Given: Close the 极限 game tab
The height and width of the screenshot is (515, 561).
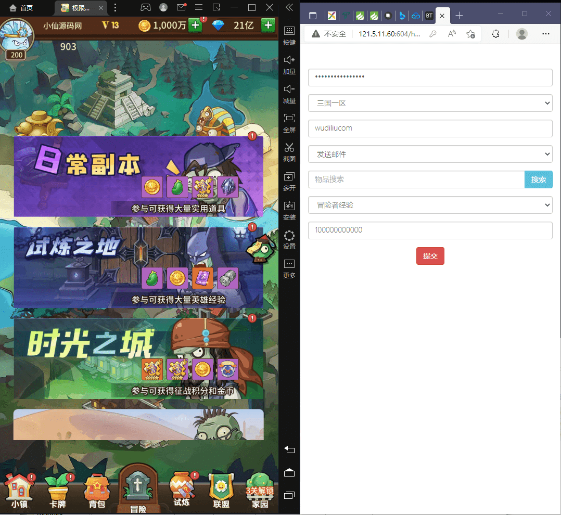Looking at the screenshot, I should click(x=101, y=8).
